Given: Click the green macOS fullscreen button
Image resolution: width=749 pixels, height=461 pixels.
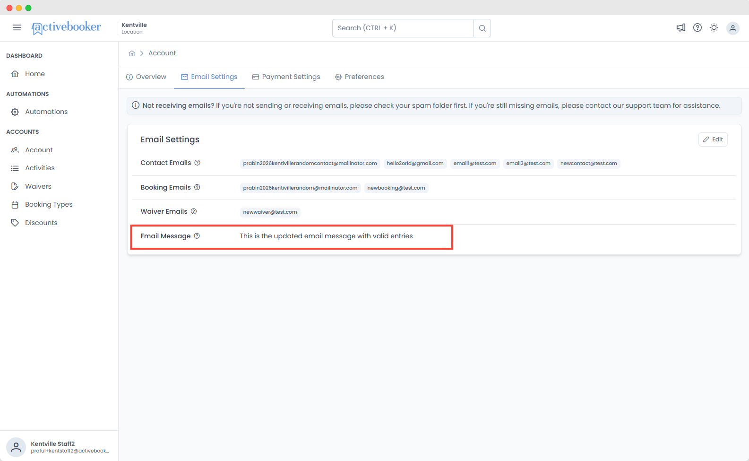Looking at the screenshot, I should 28,8.
